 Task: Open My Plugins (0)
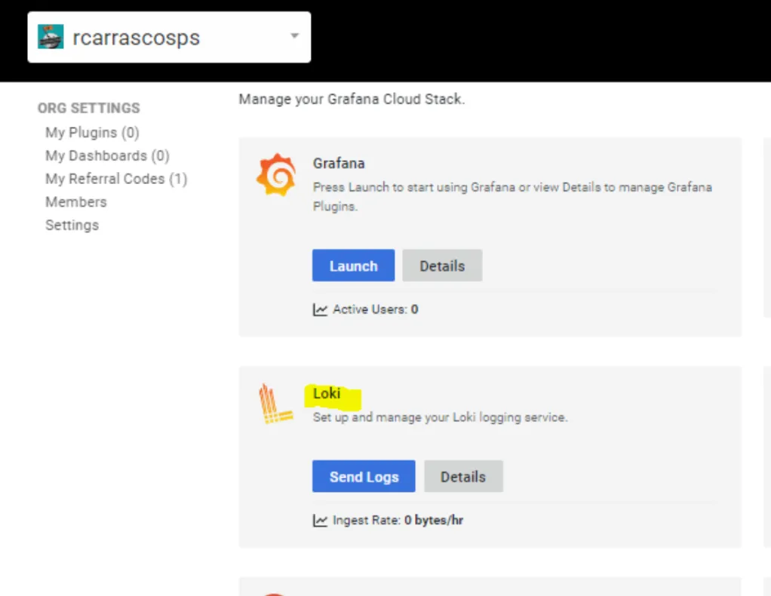tap(93, 133)
